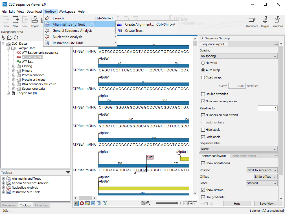Toggle the Show arrows checkbox
This screenshot has height=214, width=285.
coord(203,190)
